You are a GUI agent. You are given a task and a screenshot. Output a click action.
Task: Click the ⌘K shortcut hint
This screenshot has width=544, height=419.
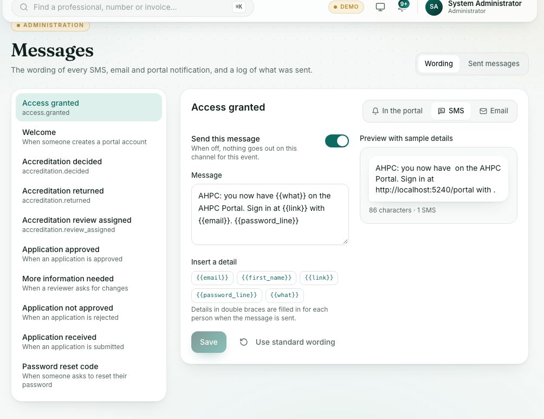[239, 7]
